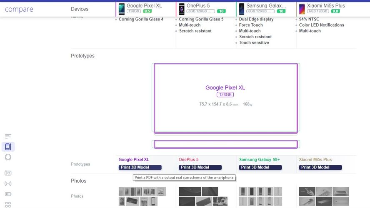Jump to the chipset section icon
This screenshot has width=370, height=208.
tap(8, 157)
